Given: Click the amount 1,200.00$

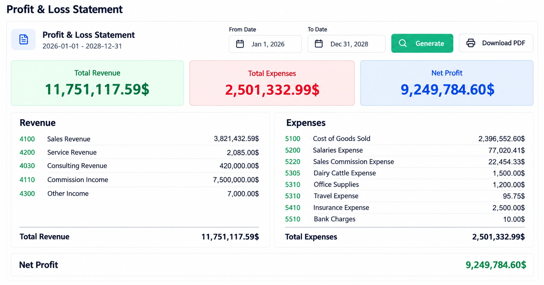Looking at the screenshot, I should pos(509,185).
